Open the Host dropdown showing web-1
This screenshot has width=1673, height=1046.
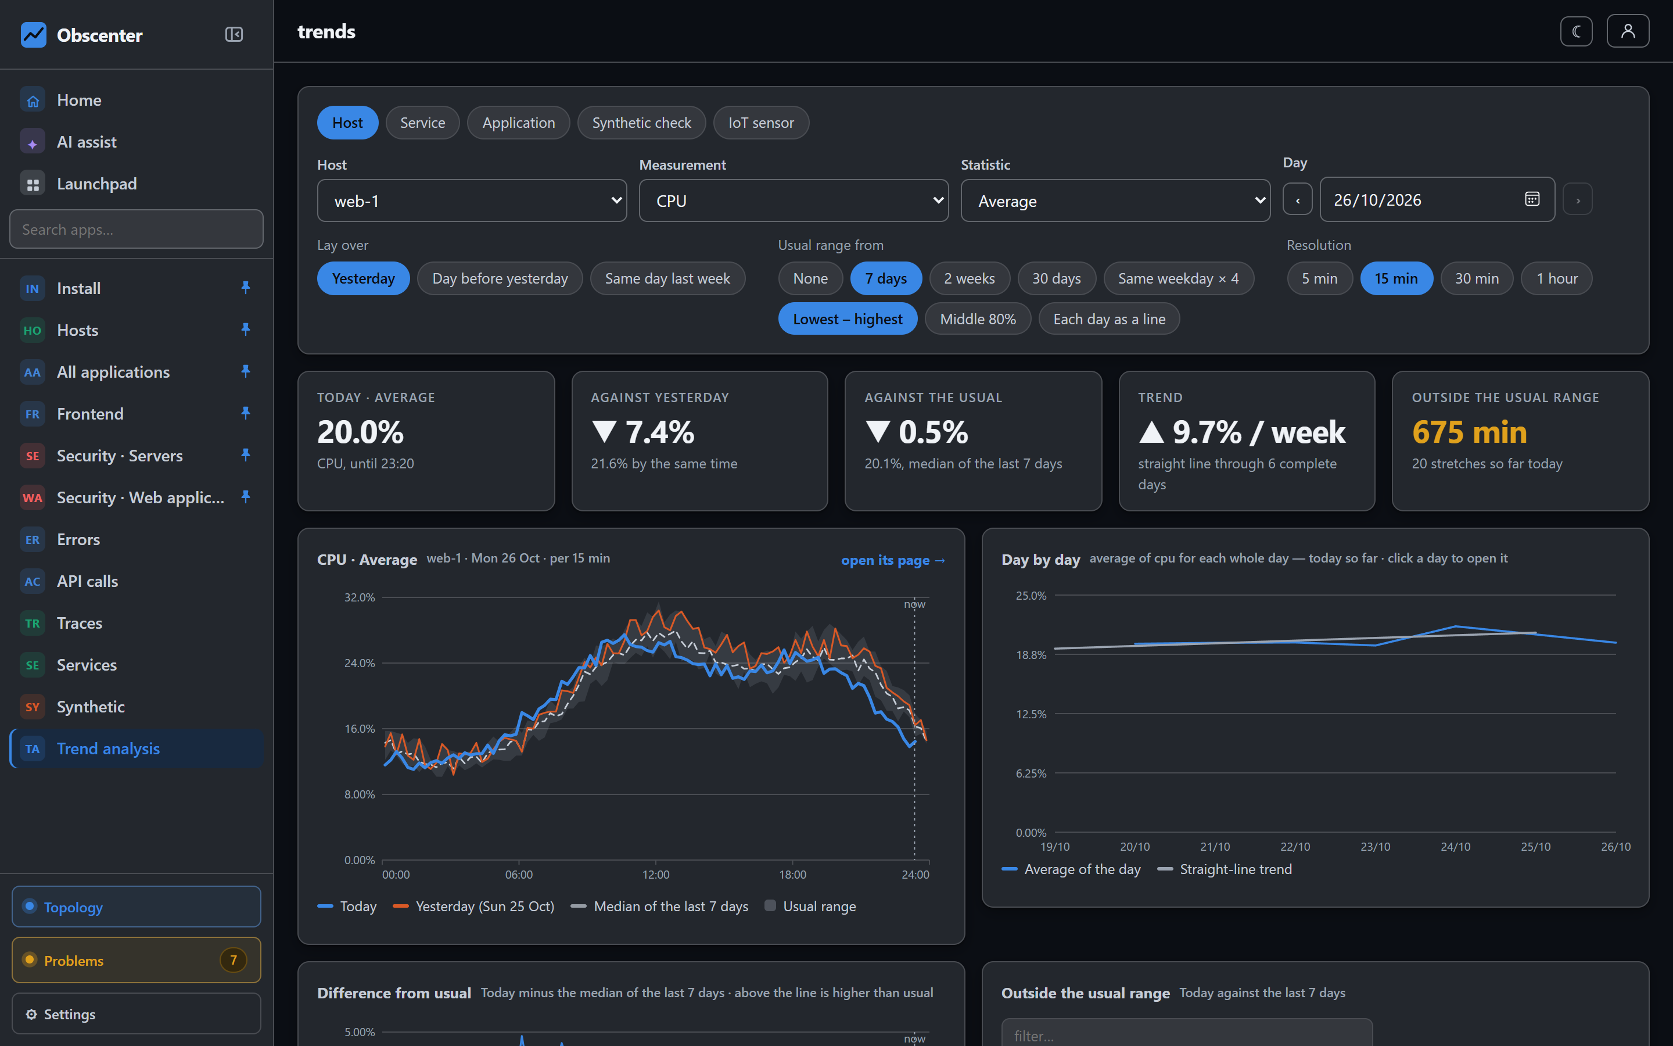(472, 200)
